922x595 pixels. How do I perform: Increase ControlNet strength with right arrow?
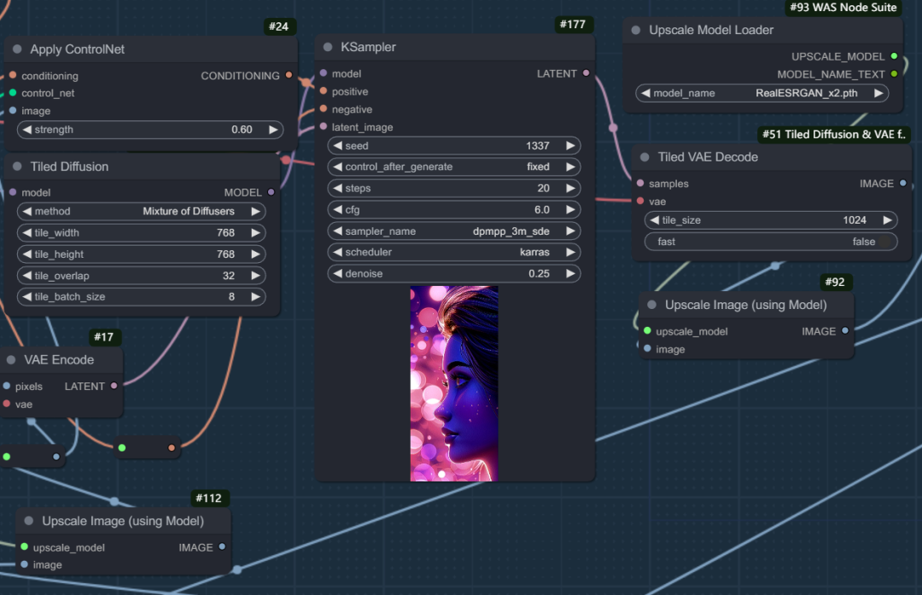273,130
